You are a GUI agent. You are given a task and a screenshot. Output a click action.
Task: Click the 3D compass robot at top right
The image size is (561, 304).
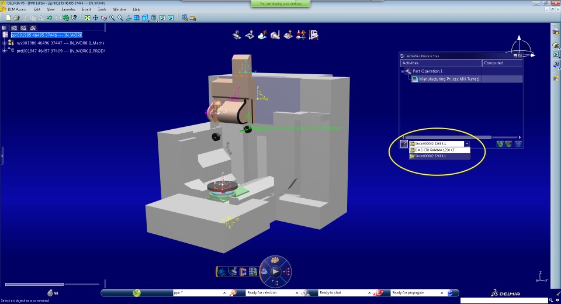click(x=521, y=47)
